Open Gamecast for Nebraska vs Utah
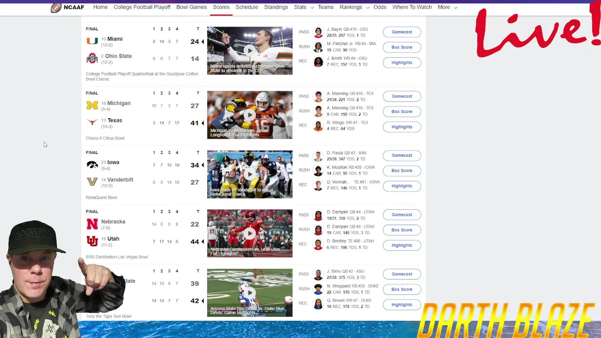Viewport: 601px width, 338px height. (402, 215)
